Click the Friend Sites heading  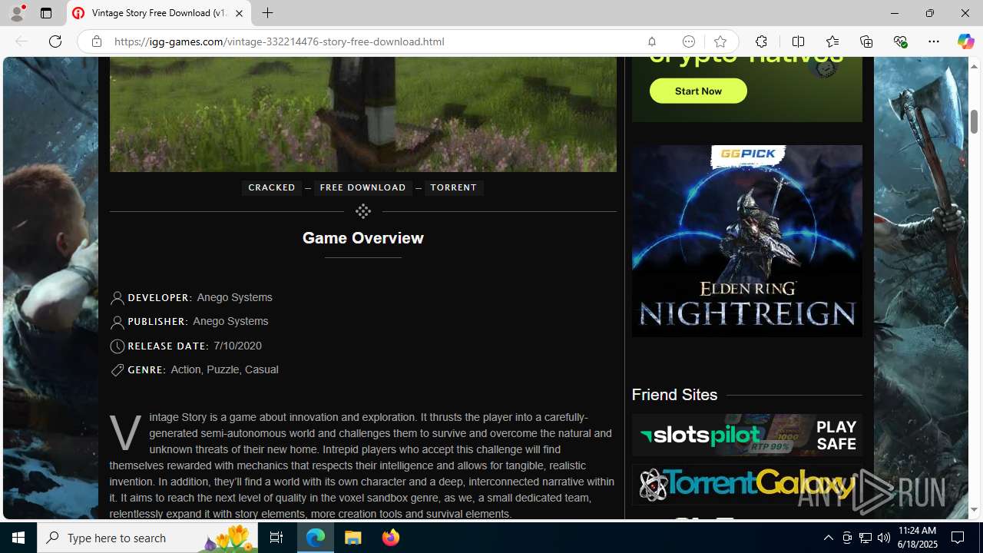(674, 395)
